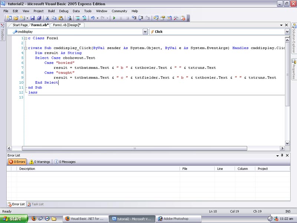Image resolution: width=297 pixels, height=223 pixels.
Task: Switch to the Start Page tab
Action: pyautogui.click(x=20, y=25)
